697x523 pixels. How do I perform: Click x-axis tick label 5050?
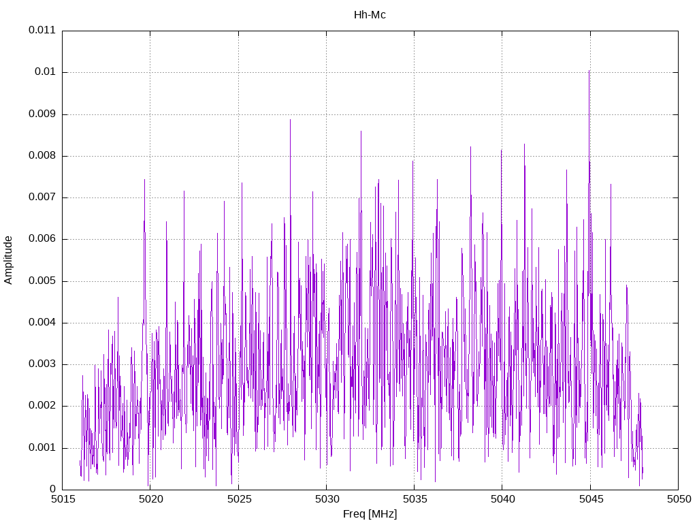pyautogui.click(x=679, y=499)
